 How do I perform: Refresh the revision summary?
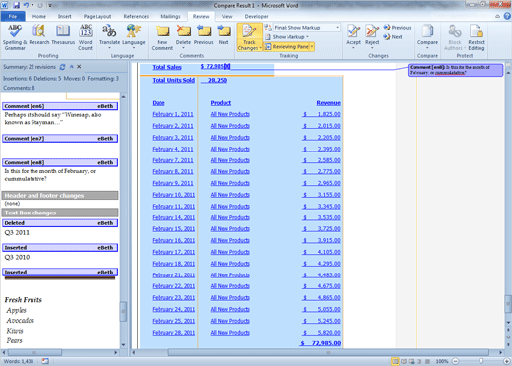click(x=62, y=67)
